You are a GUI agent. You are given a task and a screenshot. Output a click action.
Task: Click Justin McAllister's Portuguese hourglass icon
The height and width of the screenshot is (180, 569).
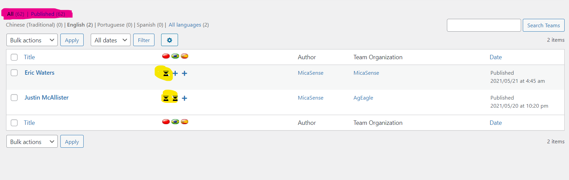(x=175, y=98)
